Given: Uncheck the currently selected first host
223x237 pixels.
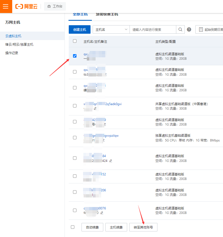Looking at the screenshot, I should (x=75, y=56).
